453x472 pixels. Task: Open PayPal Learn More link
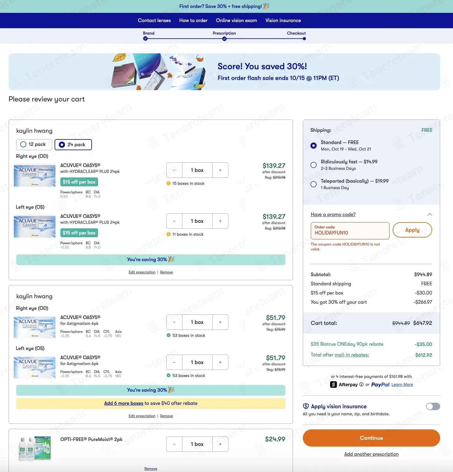[402, 385]
